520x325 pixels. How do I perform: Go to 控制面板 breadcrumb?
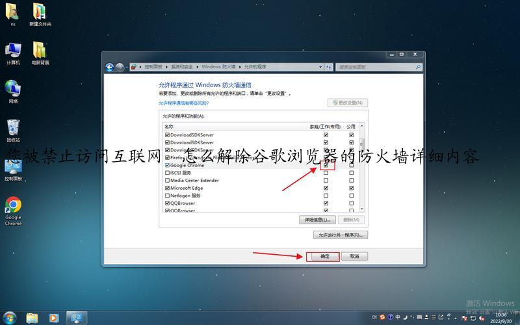click(x=153, y=67)
